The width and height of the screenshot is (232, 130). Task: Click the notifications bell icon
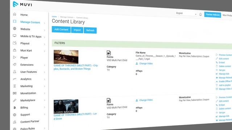pyautogui.click(x=200, y=14)
